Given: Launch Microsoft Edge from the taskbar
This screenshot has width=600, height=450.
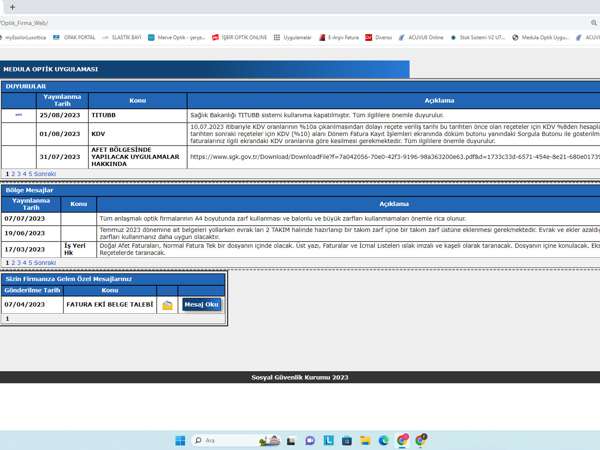Looking at the screenshot, I should pyautogui.click(x=383, y=440).
